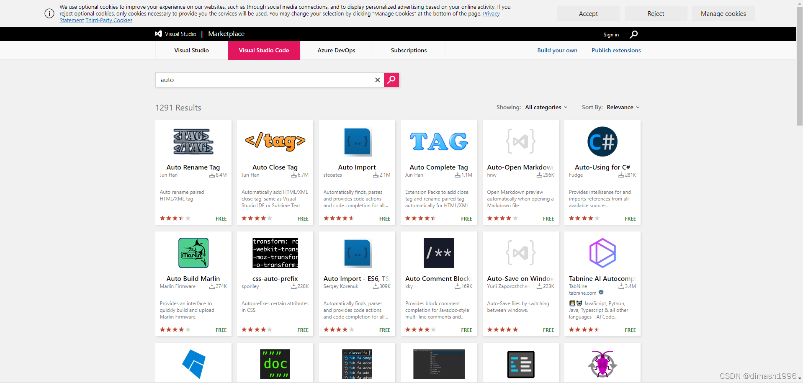Open the Auto-Using for C# icon
This screenshot has width=803, height=383.
coord(602,141)
